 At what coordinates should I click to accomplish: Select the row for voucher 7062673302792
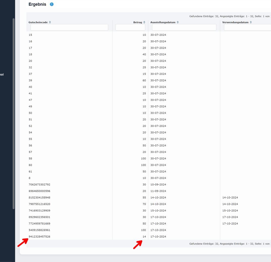(39, 184)
